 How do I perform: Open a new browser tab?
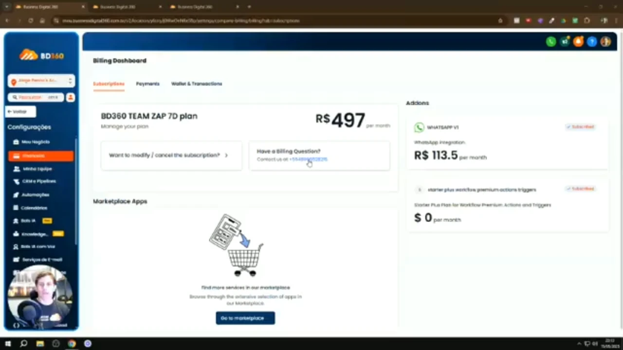[249, 7]
